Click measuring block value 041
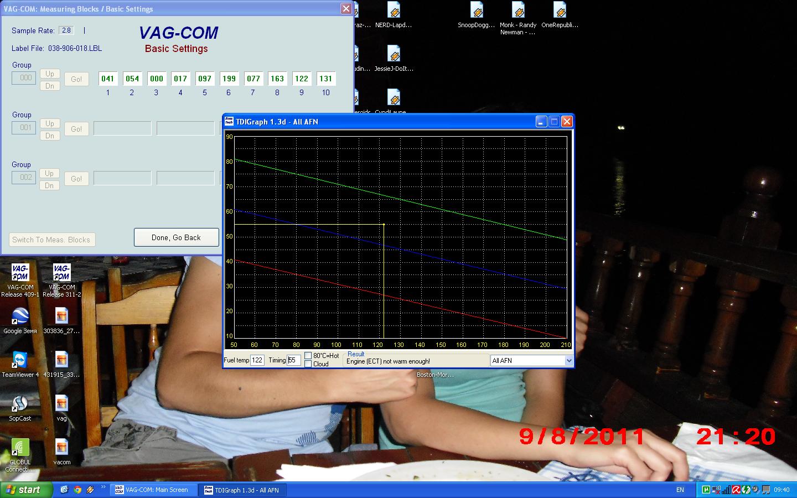Viewport: 797px width, 498px height. [108, 79]
